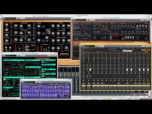
Task: Click the filter section header in Synth1
Action: point(33,67)
